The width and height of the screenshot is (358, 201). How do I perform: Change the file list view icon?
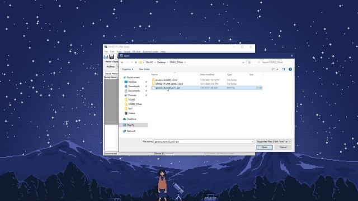[x=274, y=69]
